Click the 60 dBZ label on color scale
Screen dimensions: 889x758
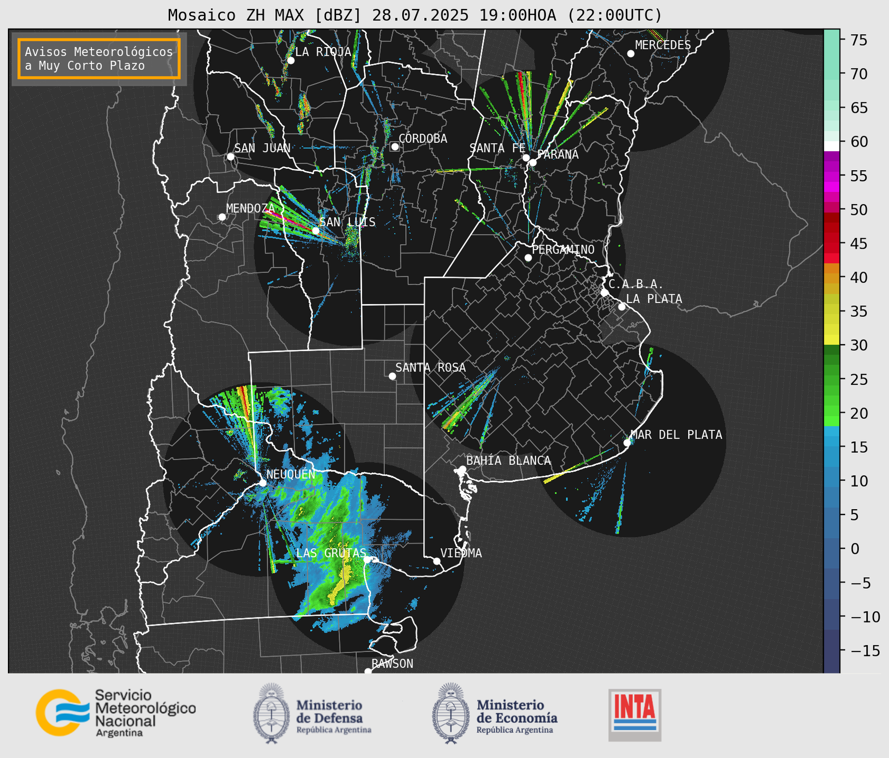pos(858,142)
